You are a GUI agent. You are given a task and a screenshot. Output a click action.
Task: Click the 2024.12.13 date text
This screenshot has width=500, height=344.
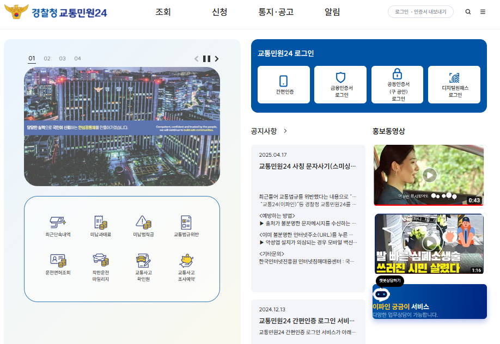pos(272,310)
